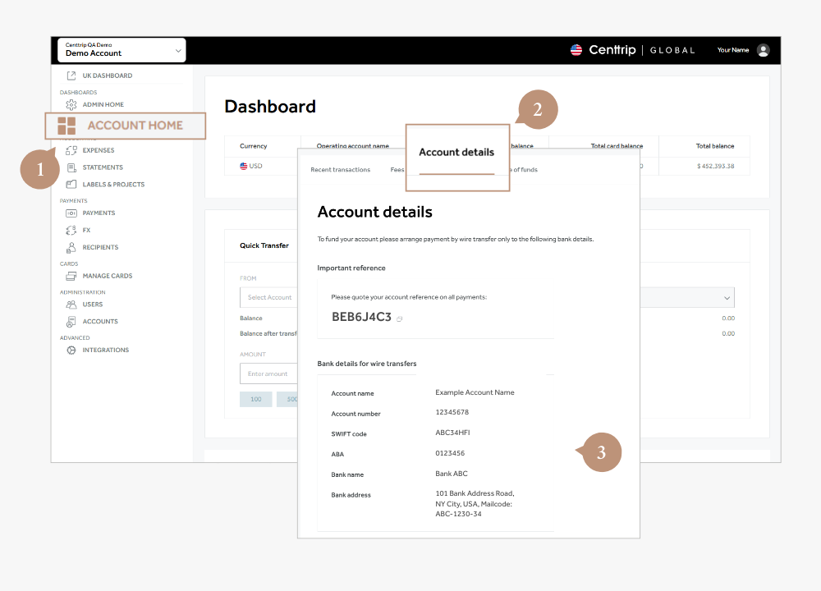Click the 100 quick amount button
Viewport: 821px width, 591px height.
[x=255, y=399]
